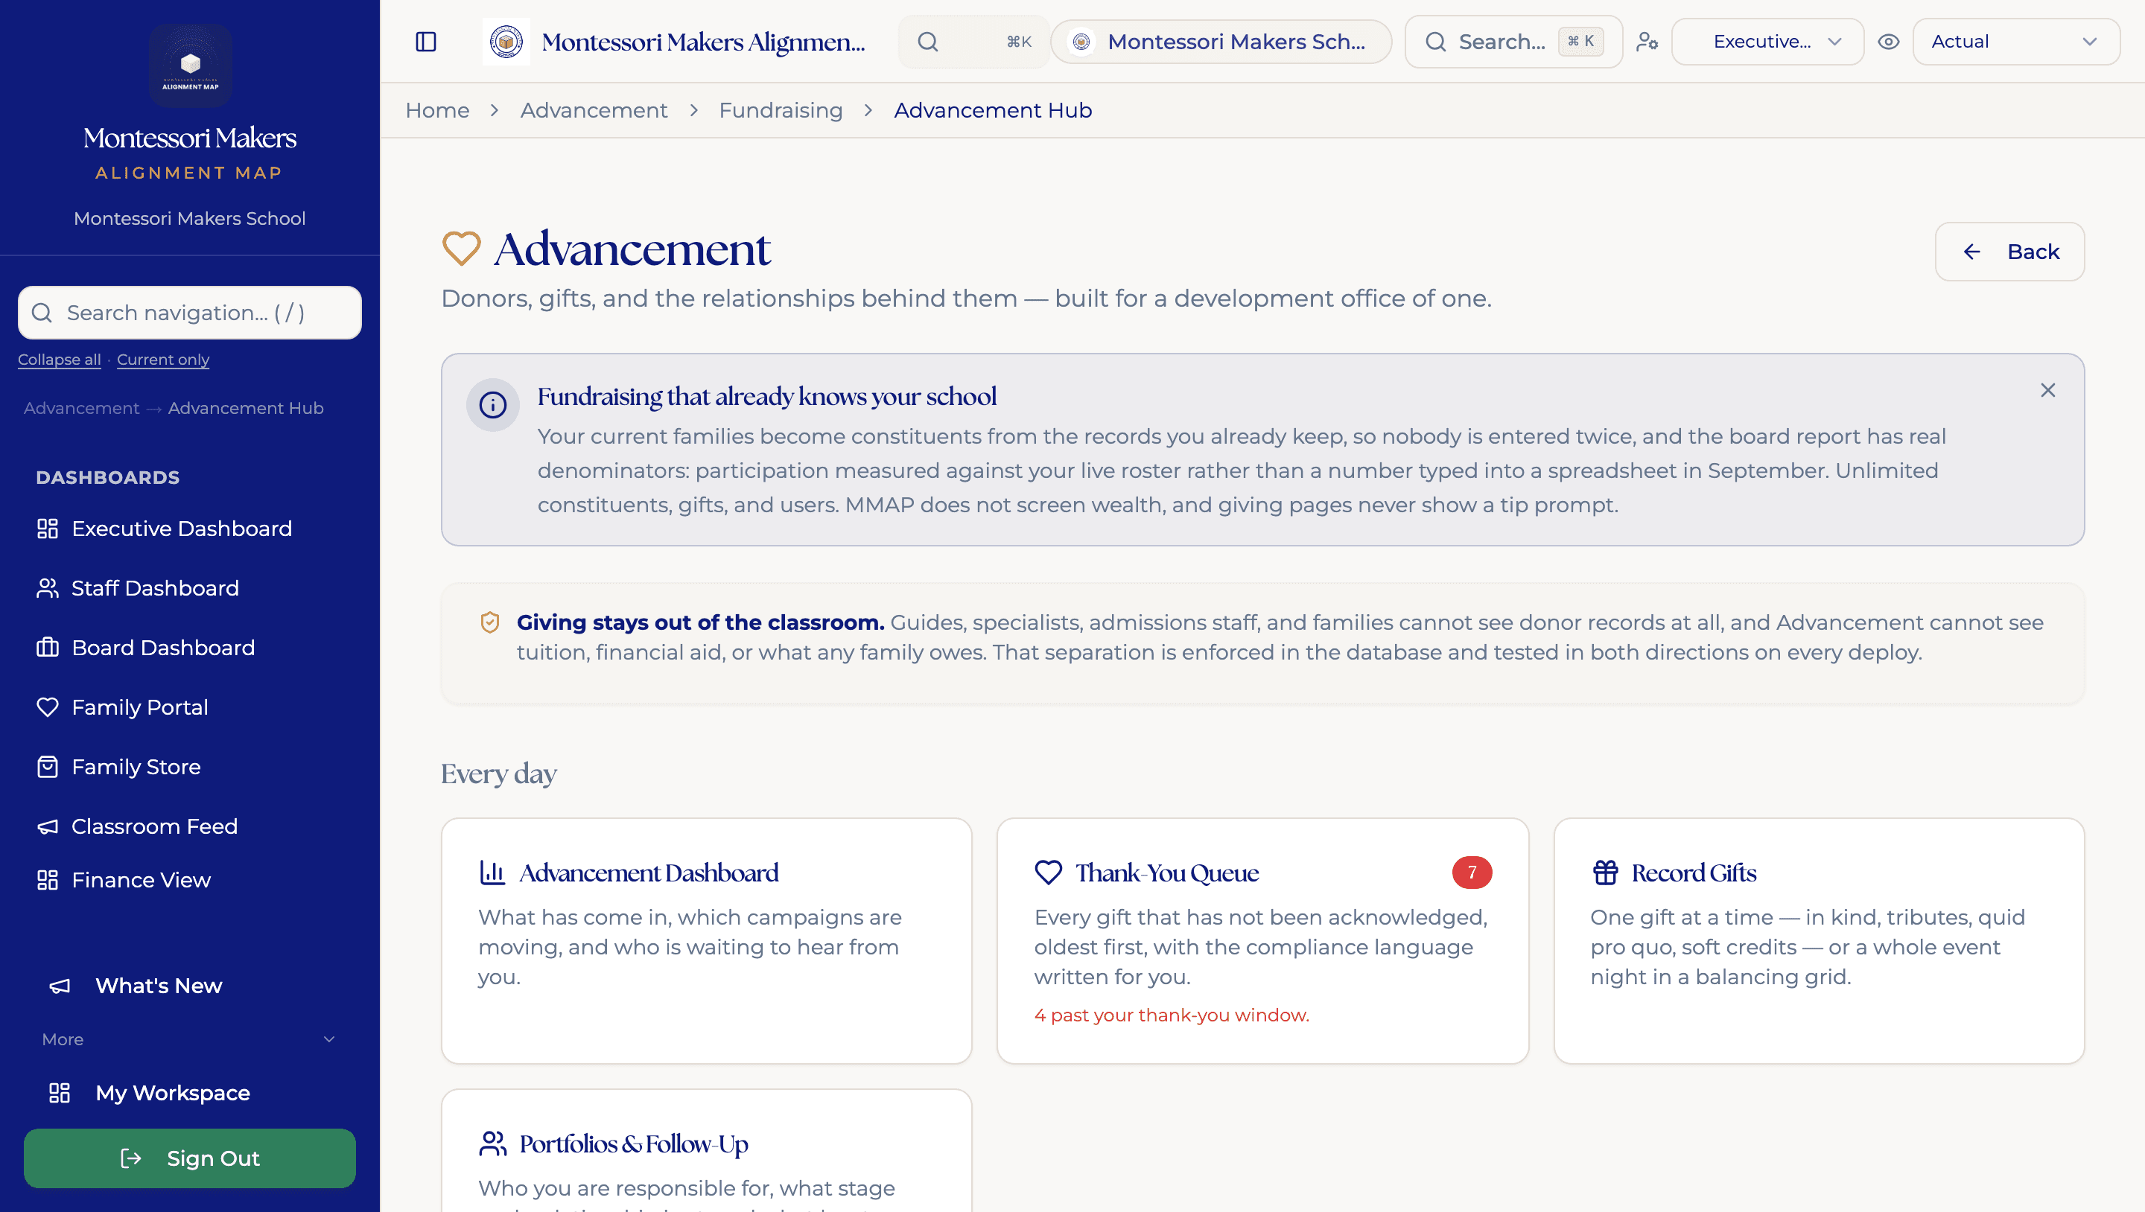Toggle the eye view-as icon

(1888, 42)
